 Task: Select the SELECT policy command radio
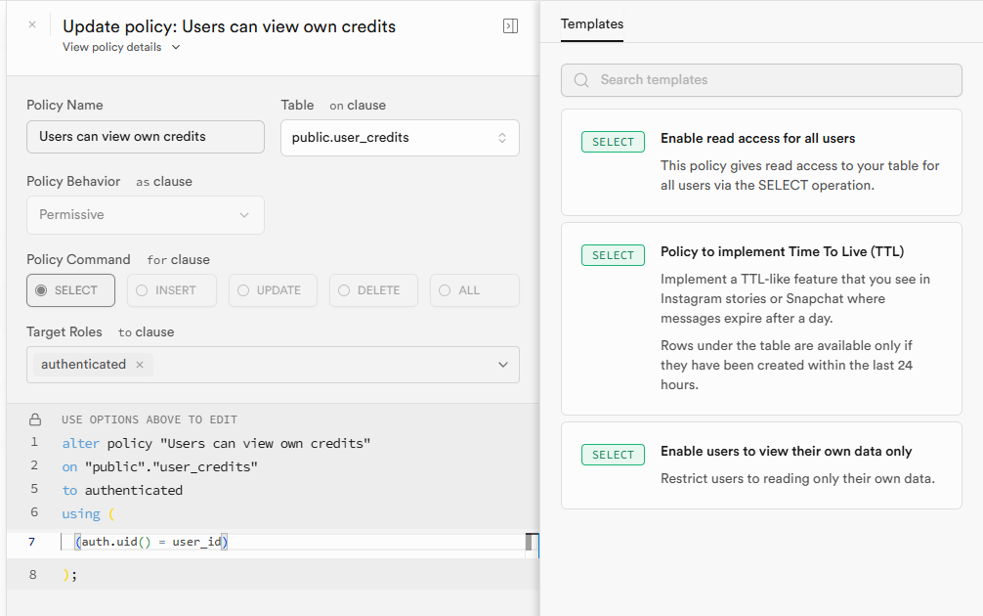tap(70, 290)
